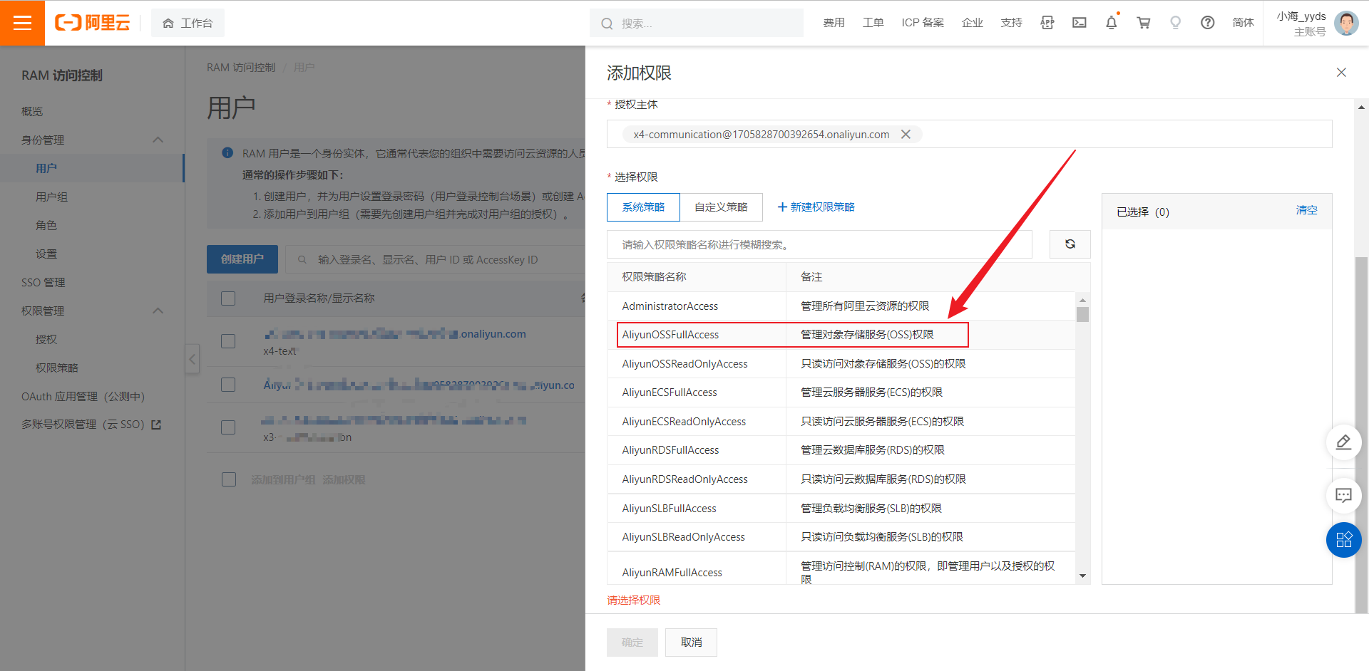Viewport: 1369px width, 671px height.
Task: Select the 系统策略 tab
Action: coord(643,207)
